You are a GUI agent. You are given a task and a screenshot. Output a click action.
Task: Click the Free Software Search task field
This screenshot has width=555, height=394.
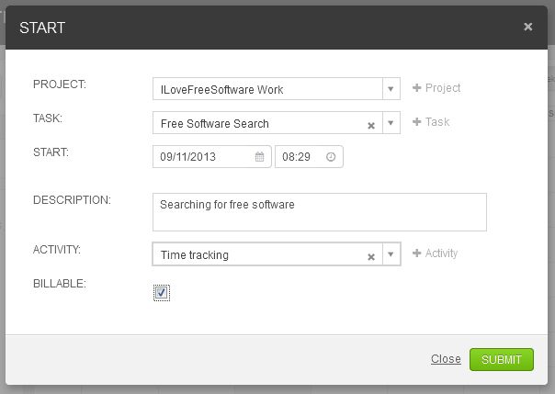[x=257, y=123]
